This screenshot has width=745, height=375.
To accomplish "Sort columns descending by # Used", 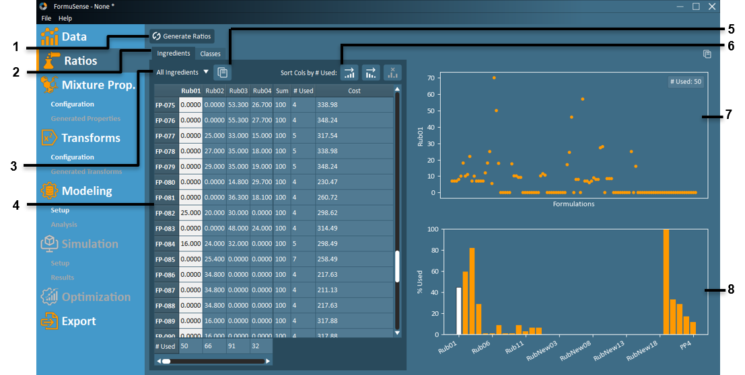I will [x=371, y=73].
